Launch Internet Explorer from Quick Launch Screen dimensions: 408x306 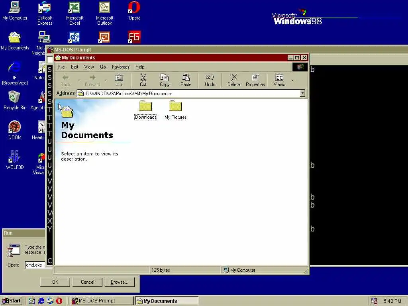point(41,301)
